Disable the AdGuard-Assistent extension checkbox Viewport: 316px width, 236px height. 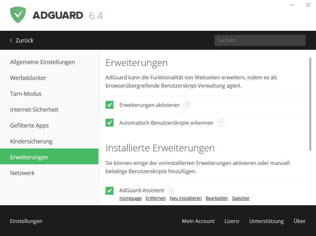point(109,191)
